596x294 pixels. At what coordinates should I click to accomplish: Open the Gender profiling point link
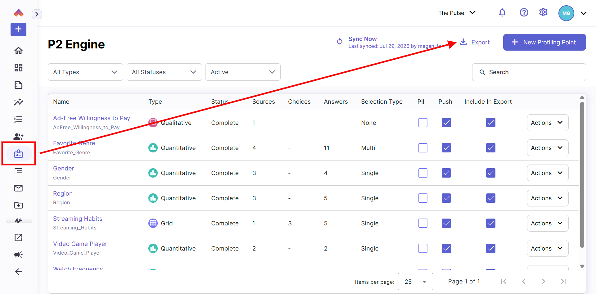[64, 168]
